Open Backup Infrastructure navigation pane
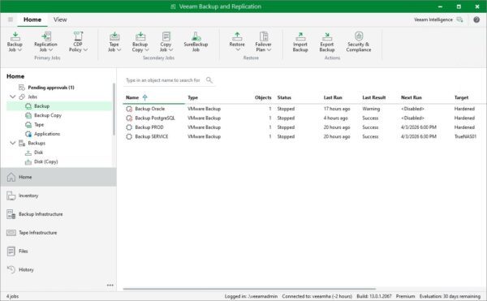Image resolution: width=487 pixels, height=301 pixels. [58, 214]
